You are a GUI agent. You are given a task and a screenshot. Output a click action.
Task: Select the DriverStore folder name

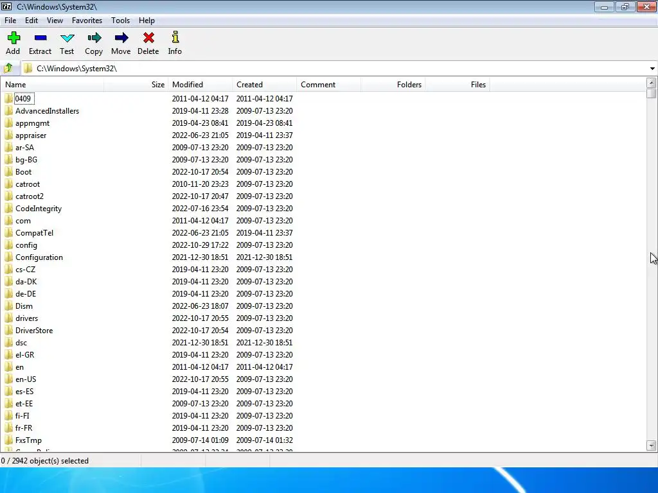pyautogui.click(x=34, y=330)
